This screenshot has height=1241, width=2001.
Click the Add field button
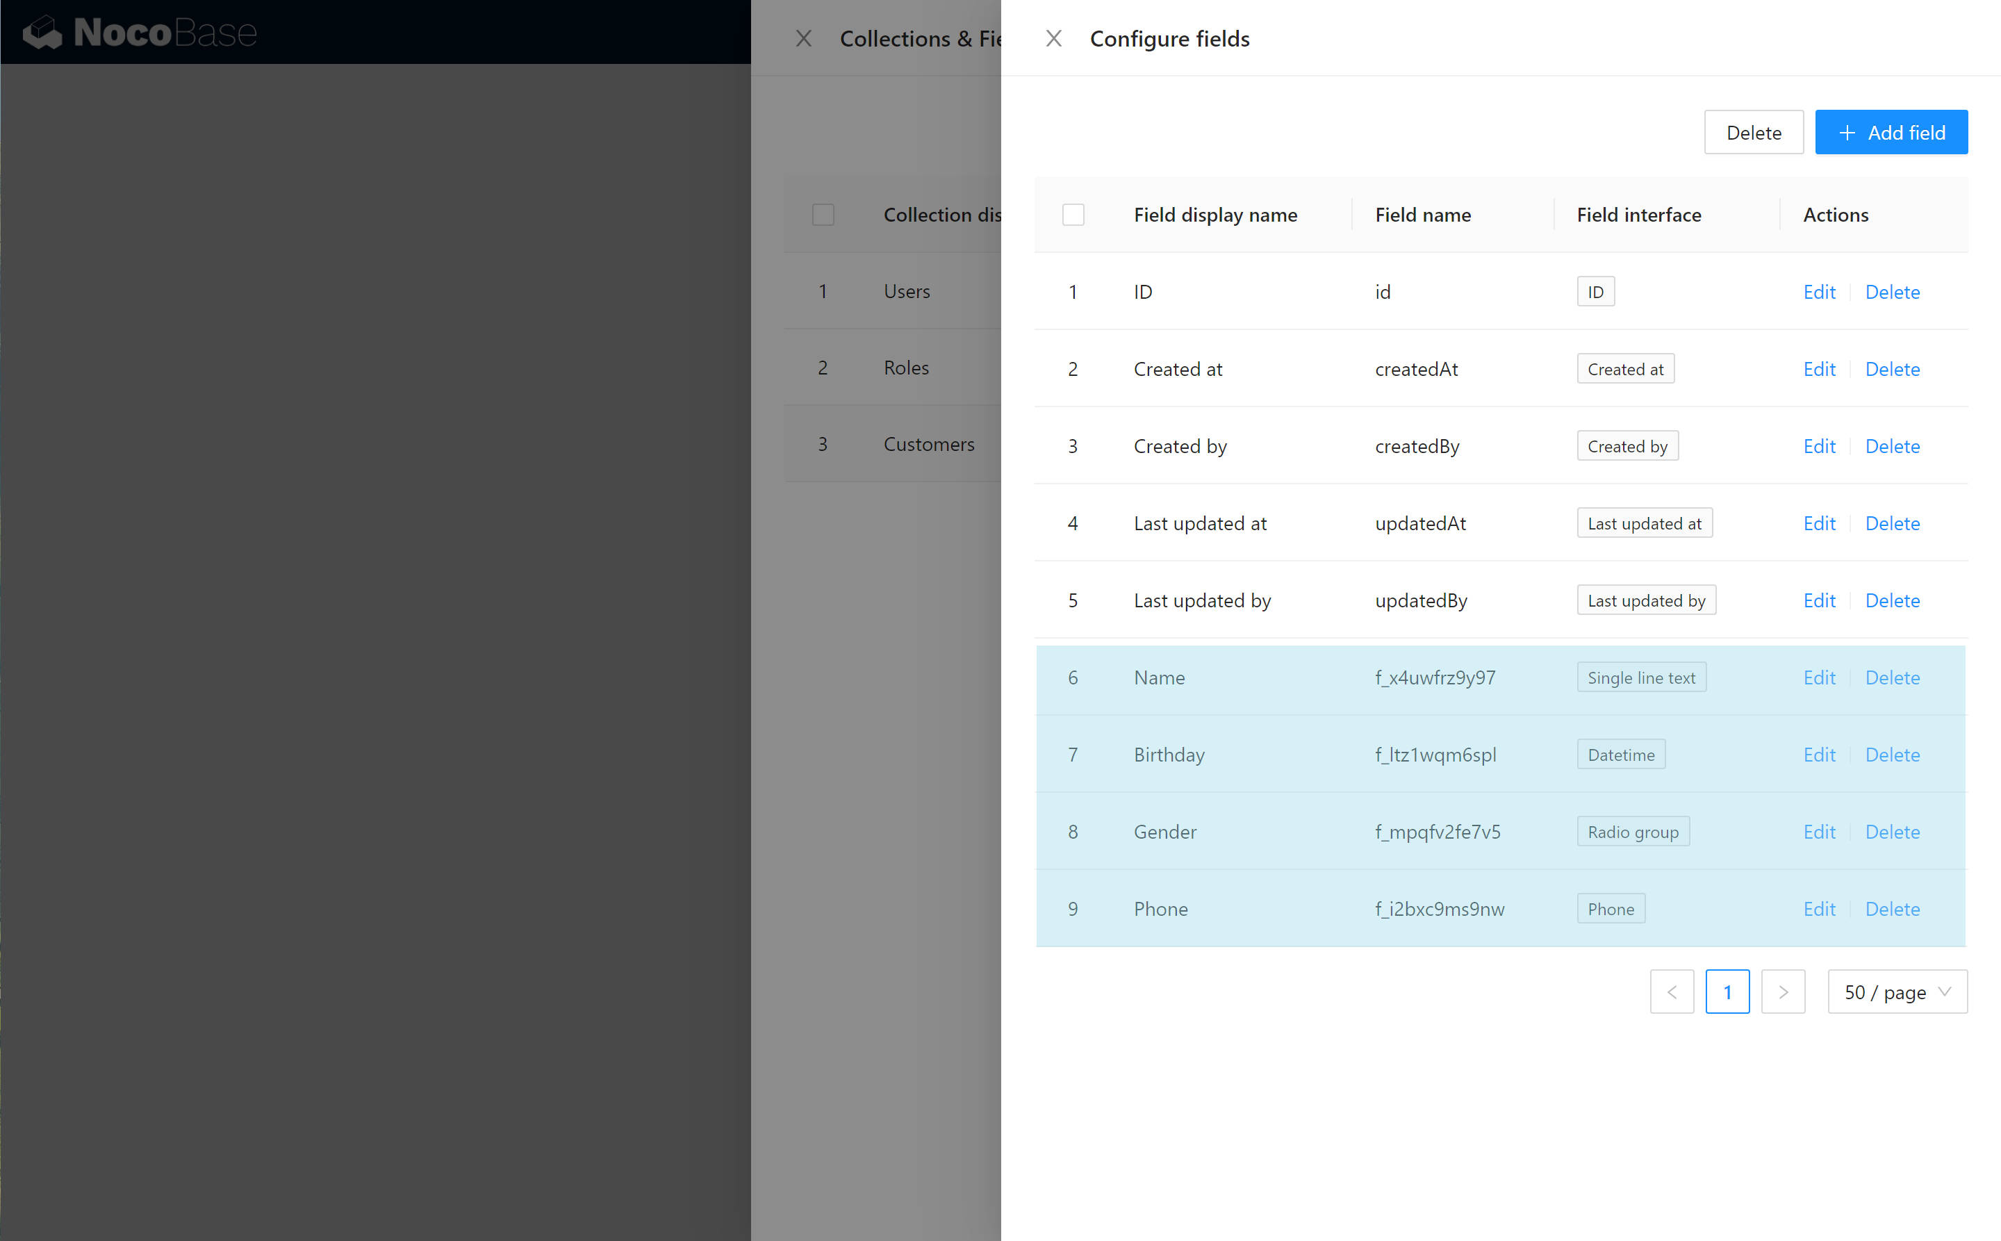coord(1891,132)
